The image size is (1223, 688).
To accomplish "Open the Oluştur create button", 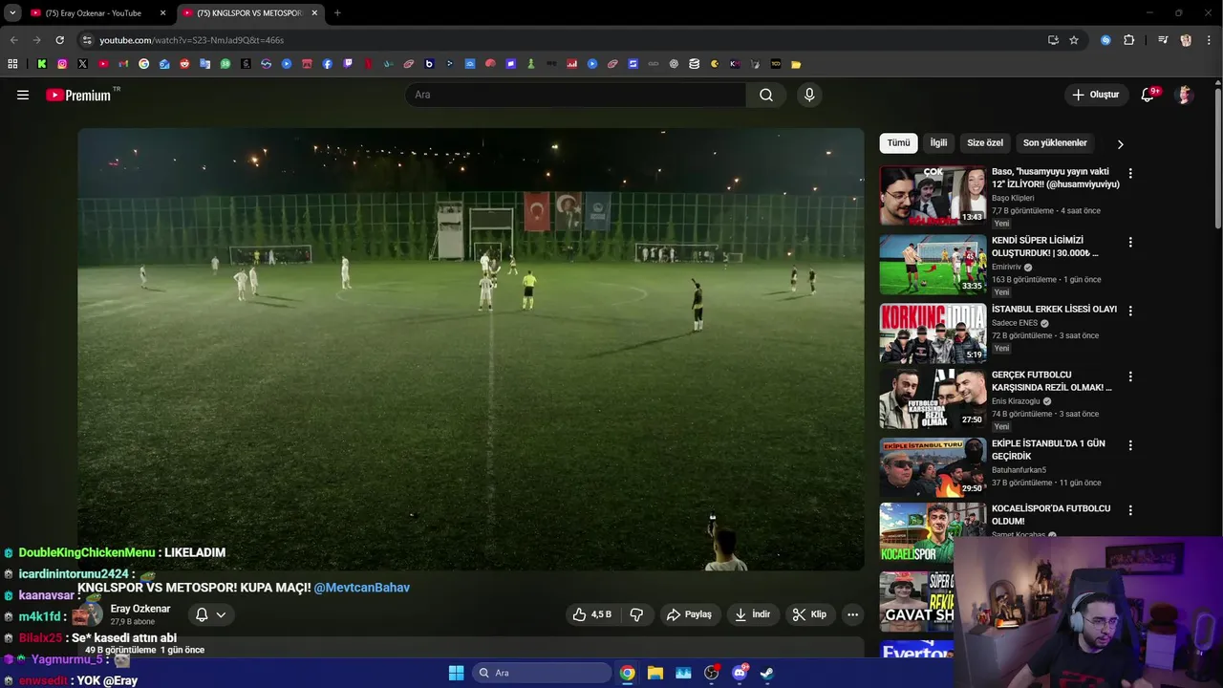I will tap(1095, 95).
